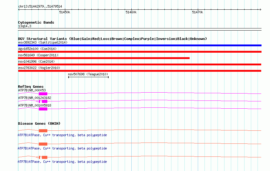
Task: Click the second OMIM ATP7B orange exon
Action: pos(43,144)
